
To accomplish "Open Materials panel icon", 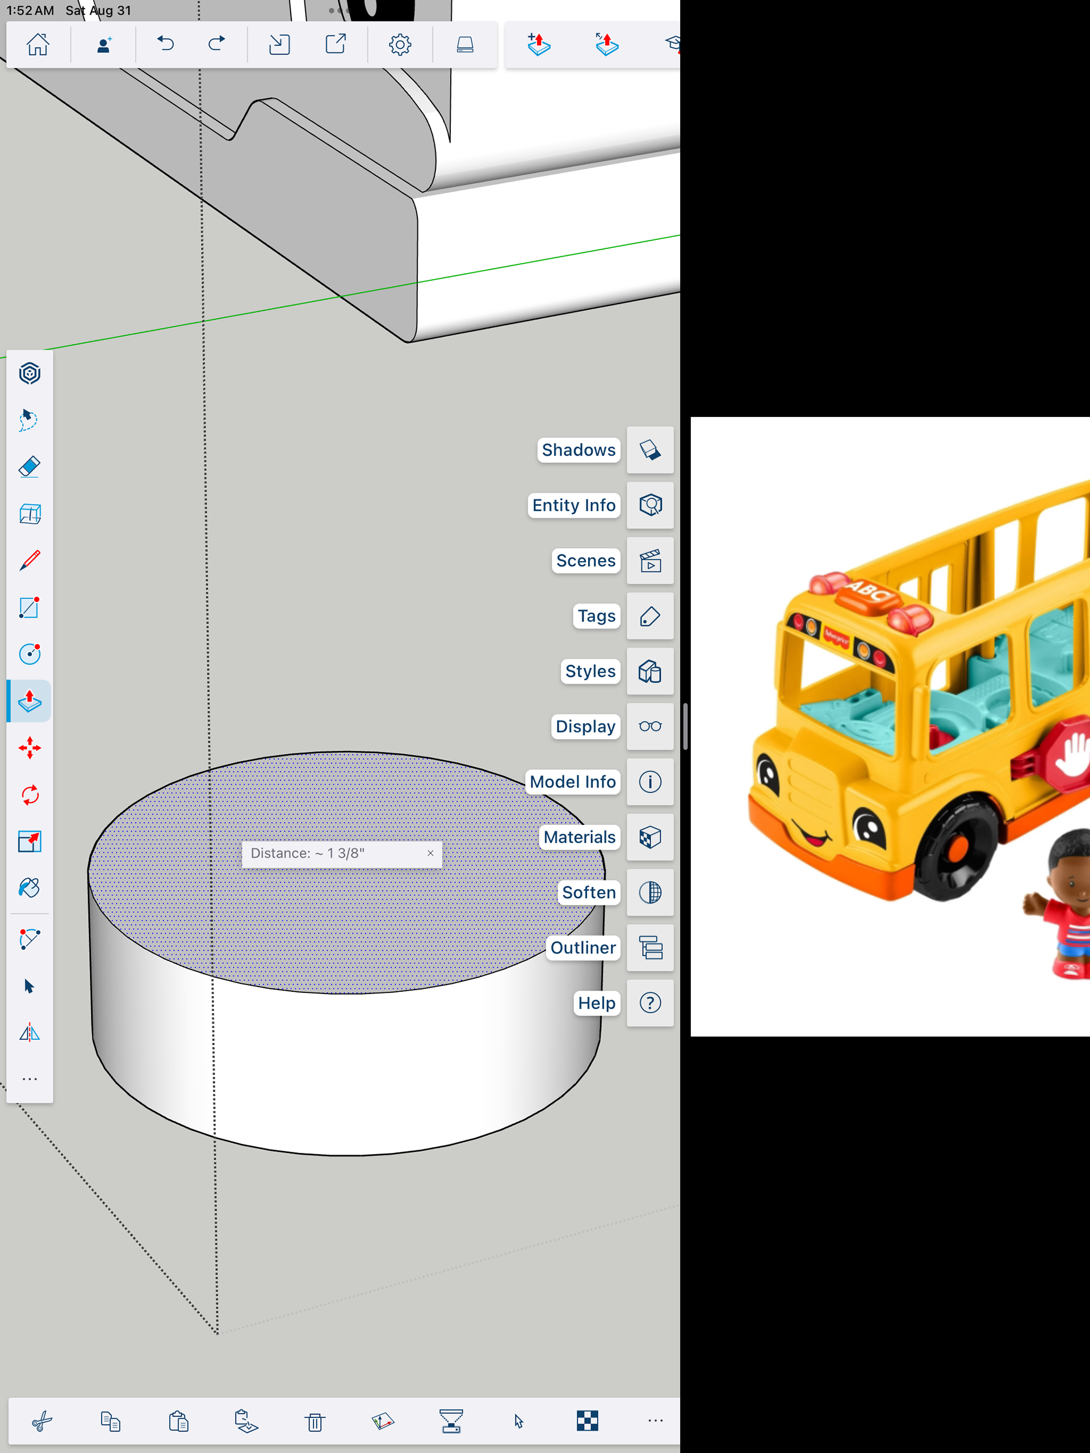I will point(649,837).
